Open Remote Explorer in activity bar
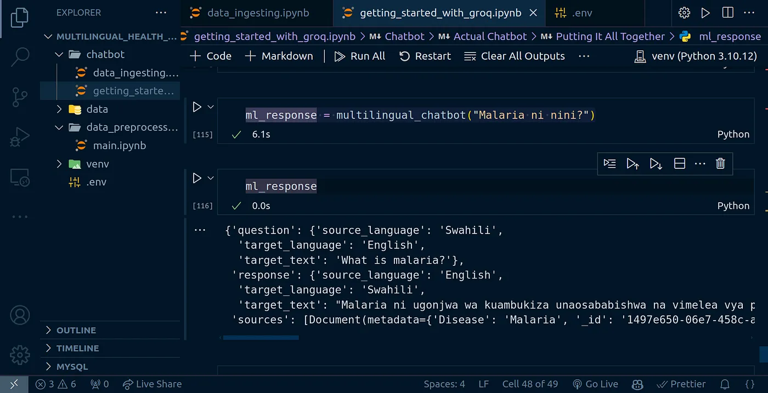This screenshot has height=393, width=768. coord(20,176)
